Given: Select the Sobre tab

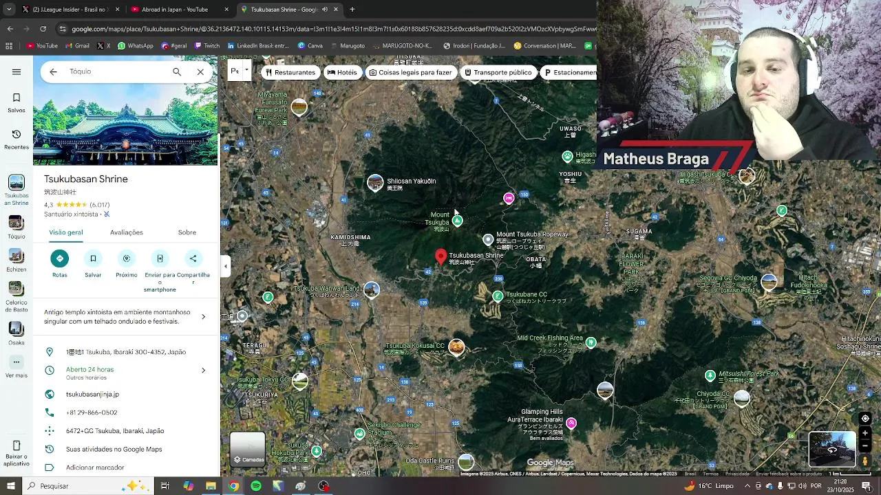Looking at the screenshot, I should 187,232.
